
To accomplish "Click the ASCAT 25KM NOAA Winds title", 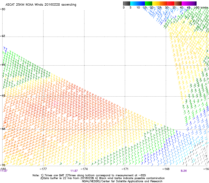I will (x=41, y=5).
